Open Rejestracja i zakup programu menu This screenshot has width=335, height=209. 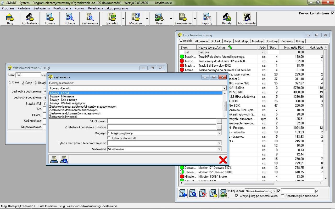coord(108,8)
